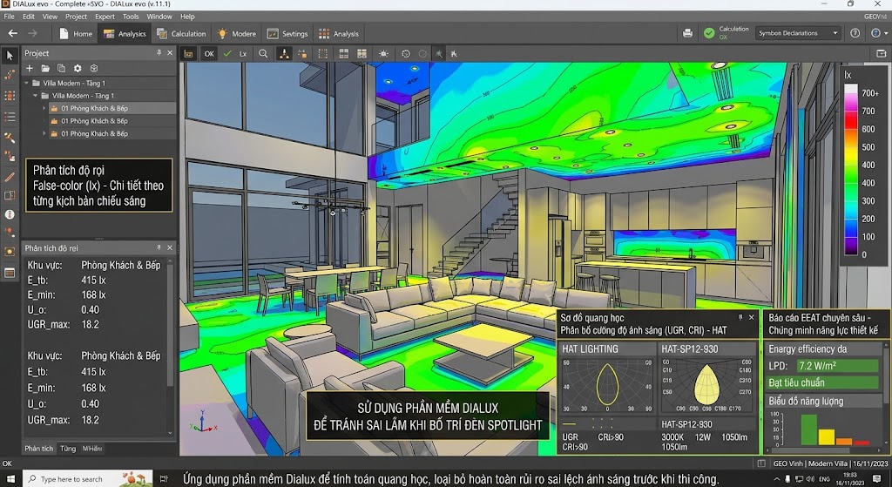
Task: Open the Edit menu
Action: point(29,17)
